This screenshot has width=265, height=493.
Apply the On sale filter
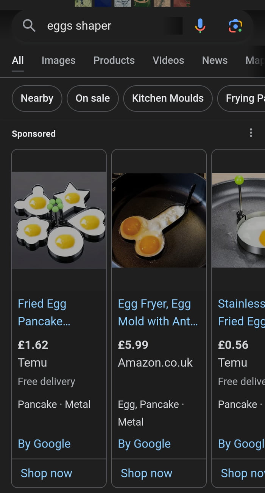[92, 98]
